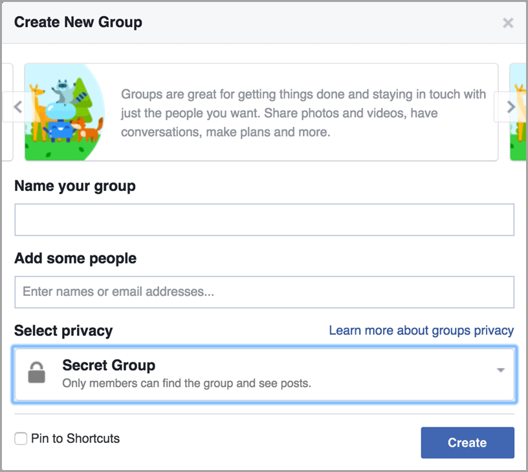The image size is (528, 472).
Task: Click the Enter names or email addresses field
Action: (x=265, y=292)
